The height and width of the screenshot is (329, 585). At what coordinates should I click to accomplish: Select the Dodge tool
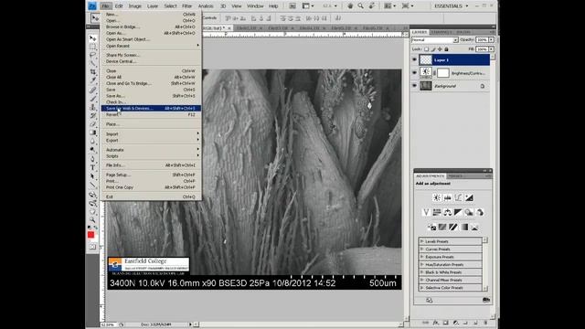tap(92, 150)
